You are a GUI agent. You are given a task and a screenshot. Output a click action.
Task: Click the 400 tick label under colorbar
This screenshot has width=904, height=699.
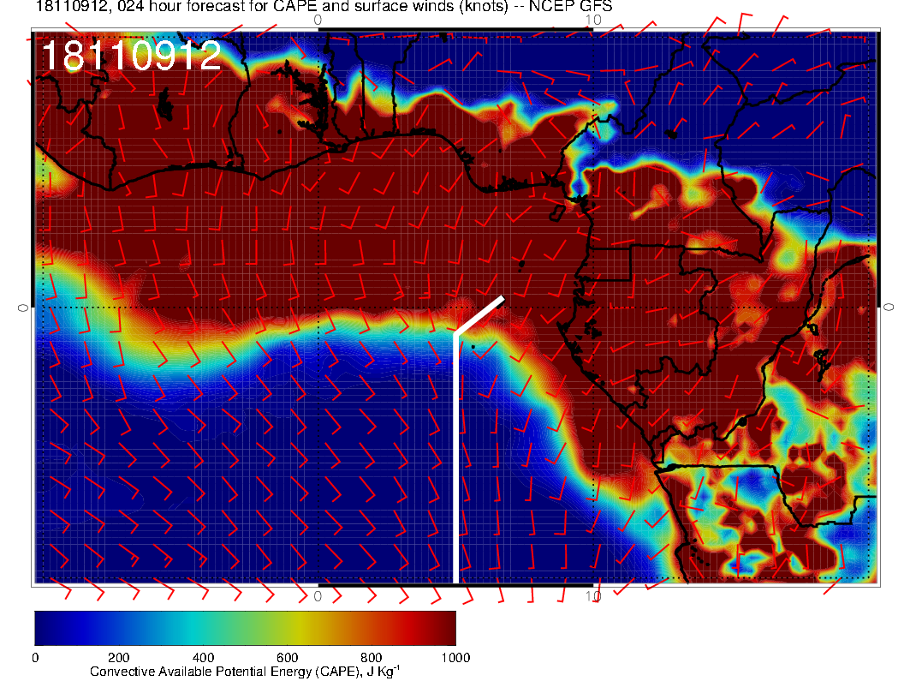[x=202, y=658]
